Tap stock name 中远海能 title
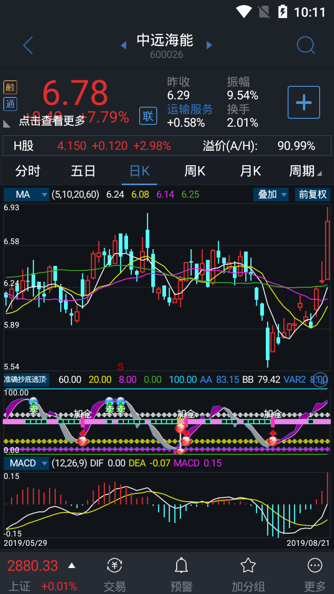The height and width of the screenshot is (594, 334). (x=165, y=40)
